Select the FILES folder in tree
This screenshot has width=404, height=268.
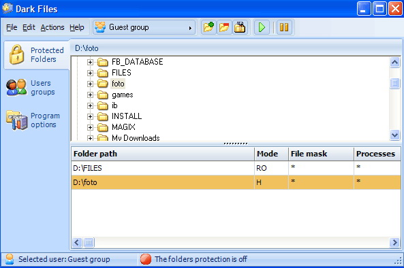(x=121, y=73)
